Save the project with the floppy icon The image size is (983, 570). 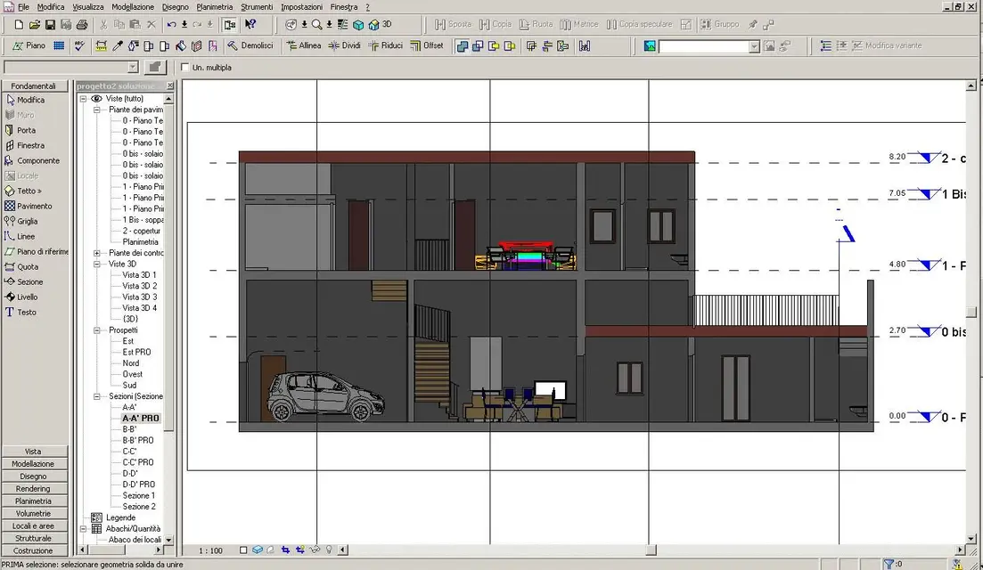pos(50,24)
